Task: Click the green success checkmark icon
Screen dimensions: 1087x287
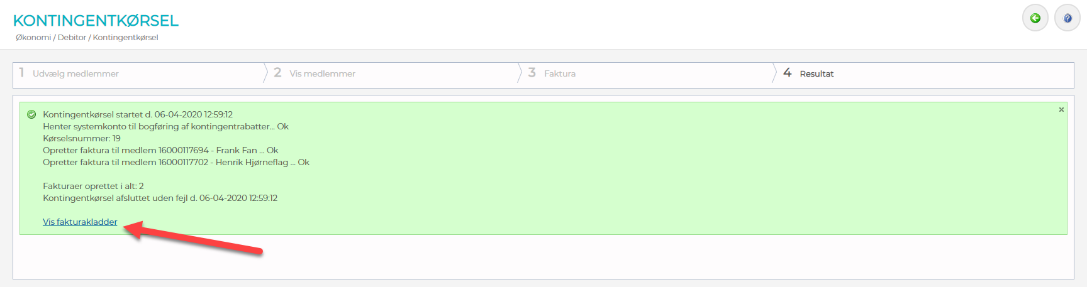Action: (x=31, y=114)
